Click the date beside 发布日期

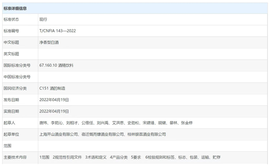click(x=54, y=100)
